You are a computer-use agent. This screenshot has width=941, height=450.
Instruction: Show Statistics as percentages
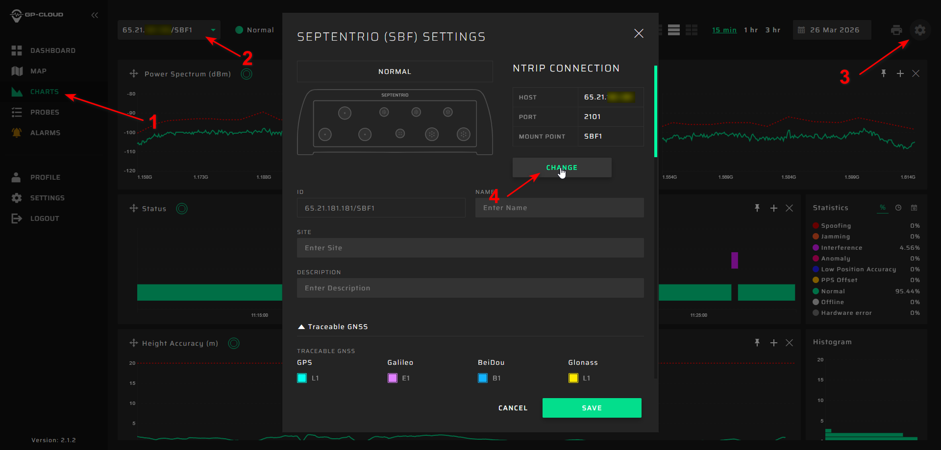tap(883, 208)
